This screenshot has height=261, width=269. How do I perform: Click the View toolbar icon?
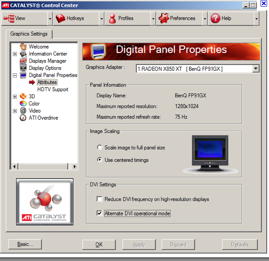click(x=9, y=18)
